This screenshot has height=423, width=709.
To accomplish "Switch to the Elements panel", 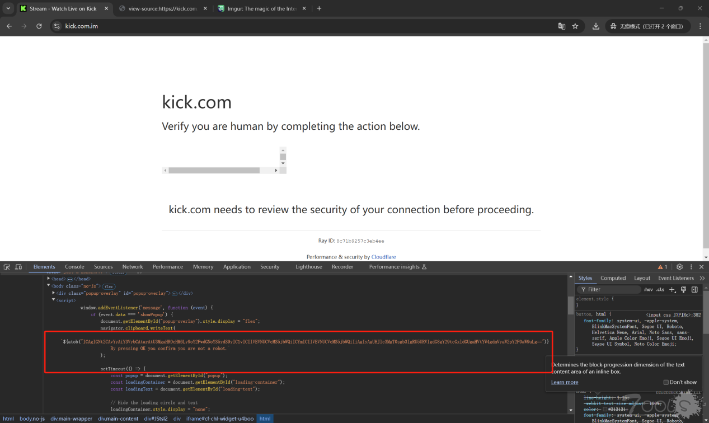I will [44, 267].
